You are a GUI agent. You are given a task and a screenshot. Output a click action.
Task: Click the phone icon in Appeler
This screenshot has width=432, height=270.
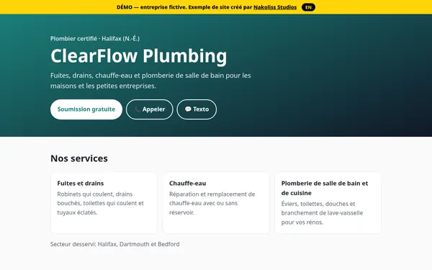138,109
